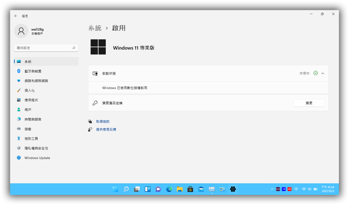This screenshot has width=349, height=205.
Task: Open 應用程式 settings
Action: click(46, 100)
